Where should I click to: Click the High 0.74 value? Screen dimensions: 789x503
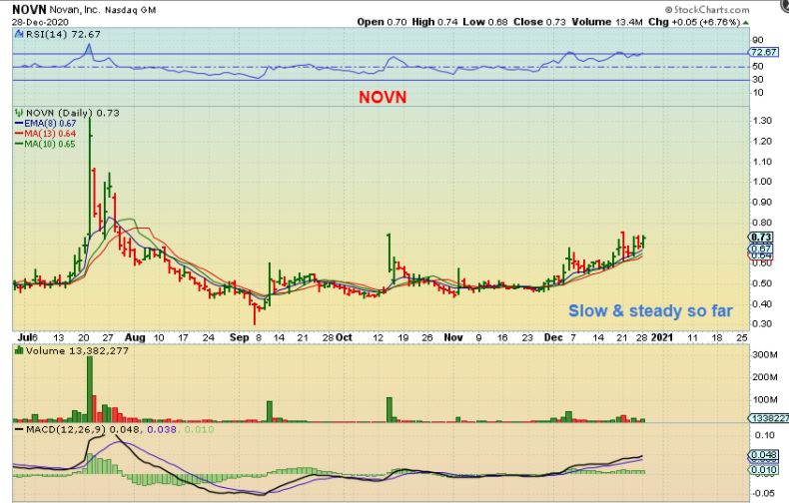click(x=434, y=22)
